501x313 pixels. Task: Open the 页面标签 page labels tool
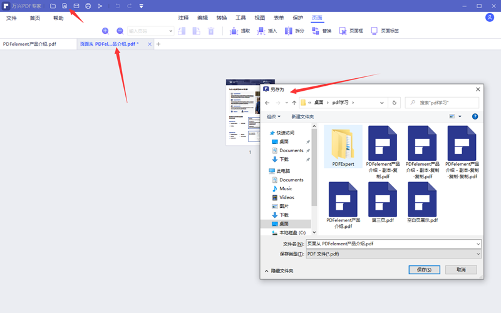click(x=385, y=31)
